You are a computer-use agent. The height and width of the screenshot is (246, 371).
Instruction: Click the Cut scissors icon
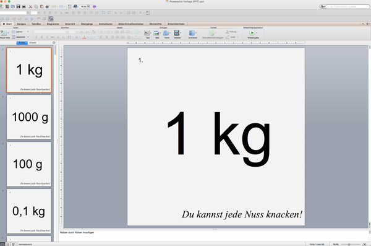click(x=30, y=6)
